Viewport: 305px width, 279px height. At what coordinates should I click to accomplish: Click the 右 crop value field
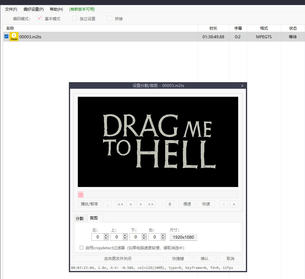tap(155, 237)
